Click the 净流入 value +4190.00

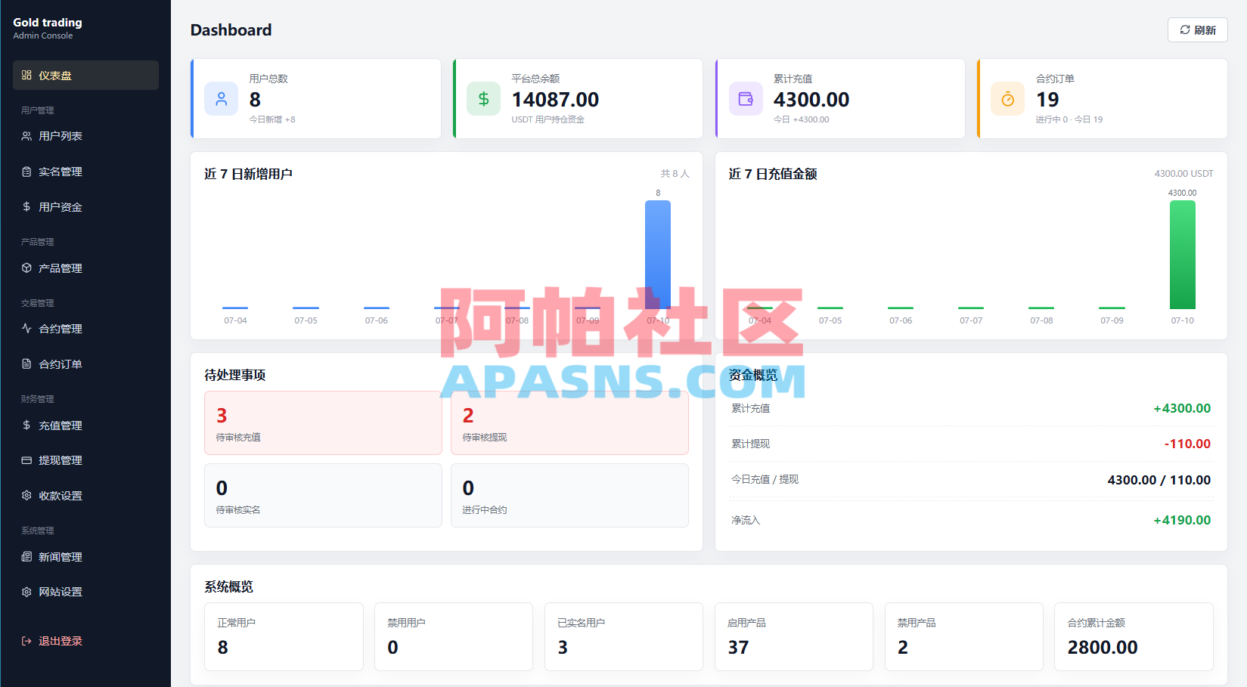pos(1182,520)
